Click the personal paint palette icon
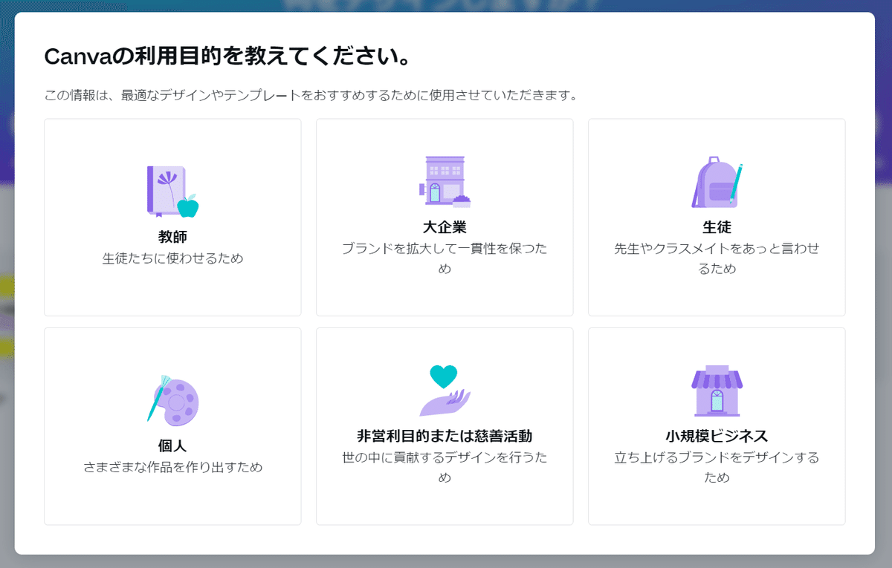 point(172,400)
